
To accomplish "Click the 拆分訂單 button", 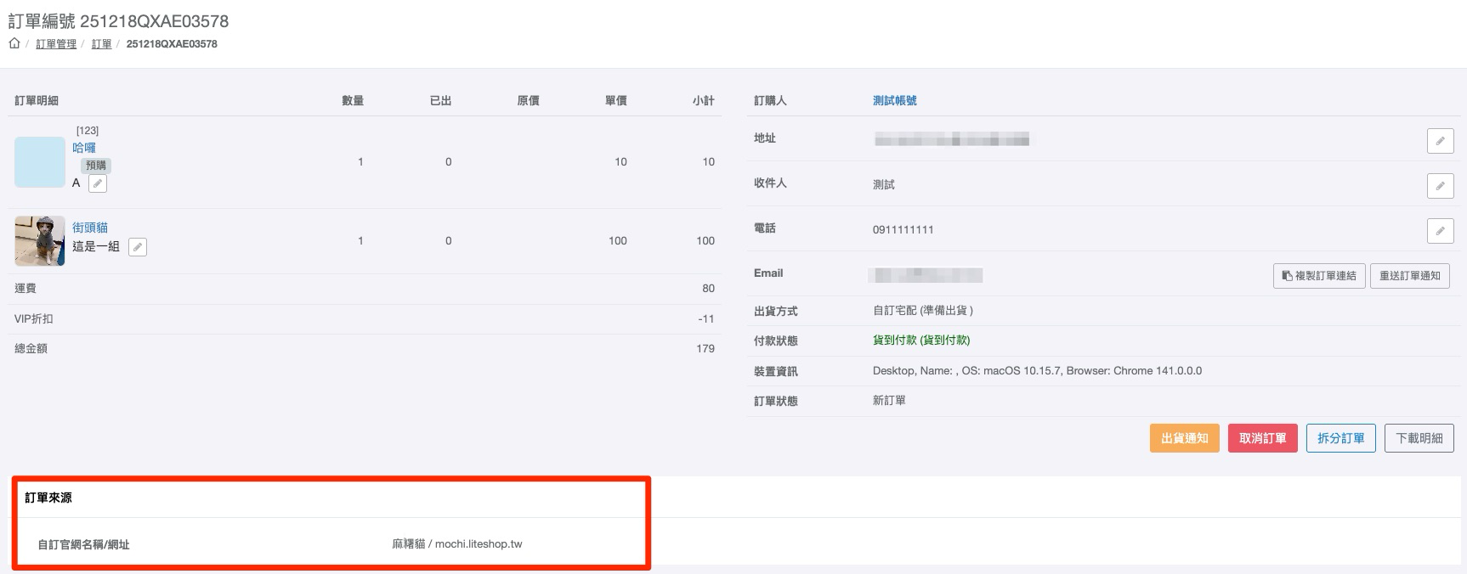I will pyautogui.click(x=1340, y=438).
